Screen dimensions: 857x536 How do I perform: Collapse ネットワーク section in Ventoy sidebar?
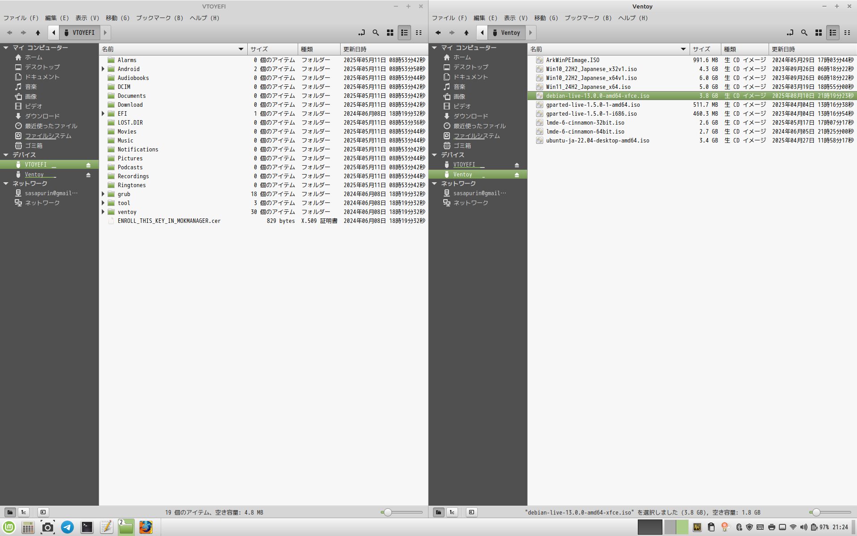(x=434, y=184)
